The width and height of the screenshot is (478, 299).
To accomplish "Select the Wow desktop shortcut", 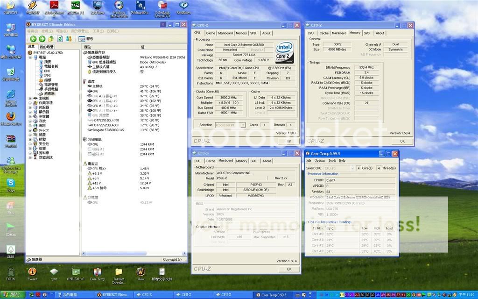I will (140, 272).
